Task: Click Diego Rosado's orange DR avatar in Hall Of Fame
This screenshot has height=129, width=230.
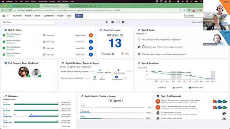Action: click(x=91, y=35)
